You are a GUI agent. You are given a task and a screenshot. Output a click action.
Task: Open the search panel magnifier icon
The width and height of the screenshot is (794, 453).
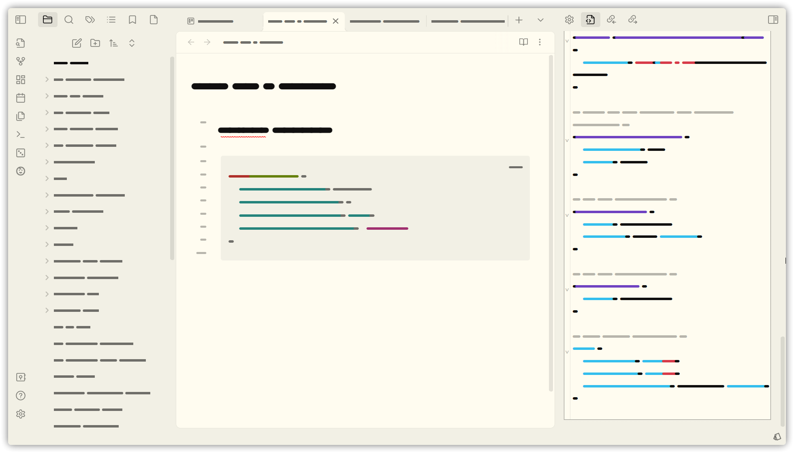point(69,20)
